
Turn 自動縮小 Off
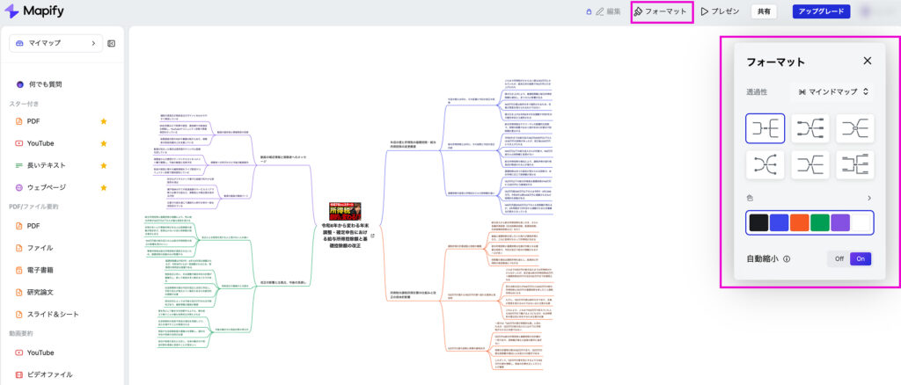(839, 259)
